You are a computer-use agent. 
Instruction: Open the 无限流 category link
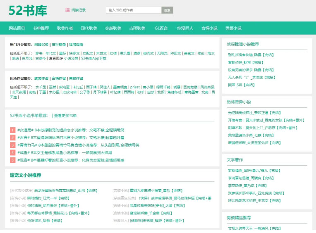tap(162, 53)
